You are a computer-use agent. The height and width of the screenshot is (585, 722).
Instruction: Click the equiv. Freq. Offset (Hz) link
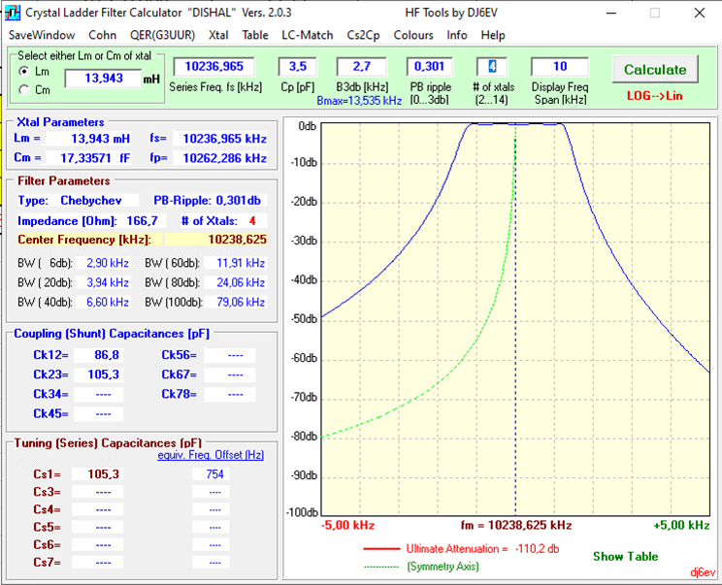point(211,455)
